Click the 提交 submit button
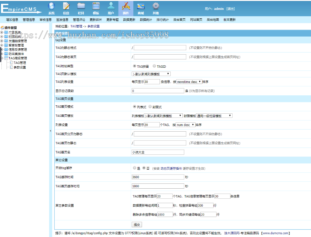311x237 pixels. (x=136, y=224)
